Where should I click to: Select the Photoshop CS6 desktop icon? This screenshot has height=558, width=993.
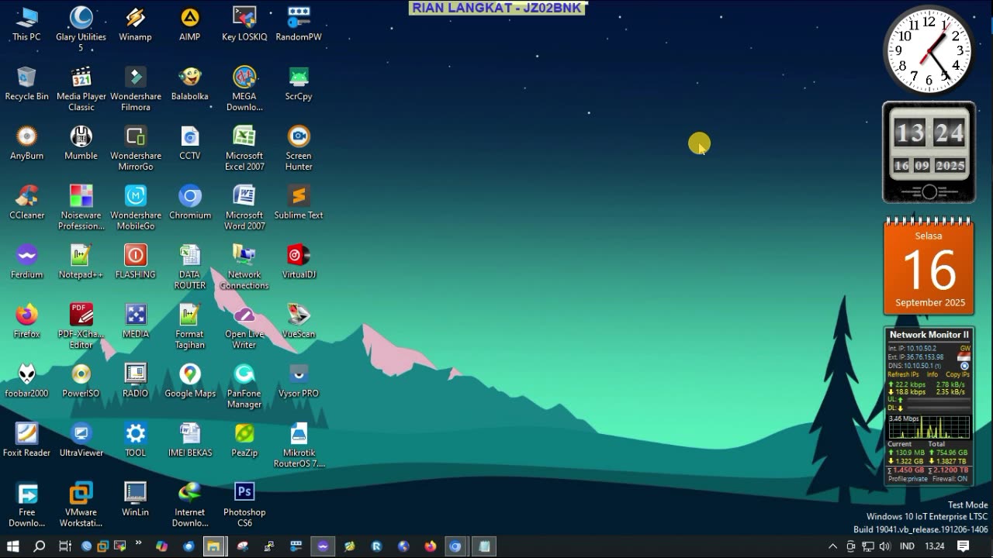(x=244, y=505)
